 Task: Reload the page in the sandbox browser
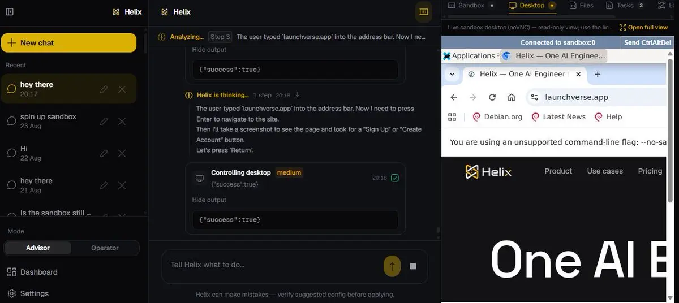coord(492,97)
